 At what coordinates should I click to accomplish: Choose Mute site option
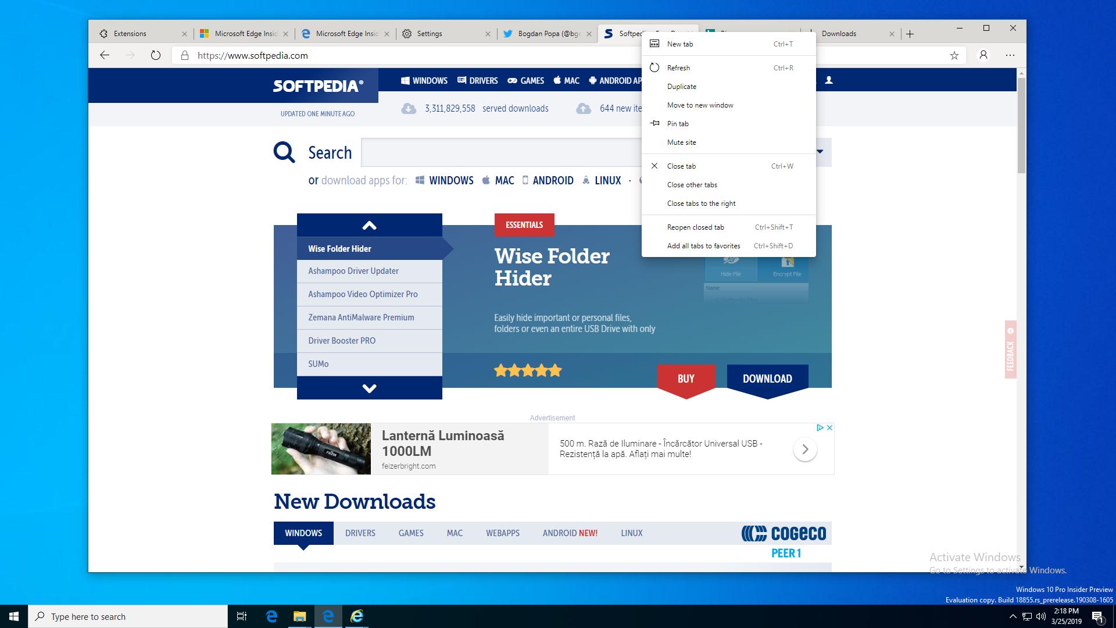(x=729, y=142)
